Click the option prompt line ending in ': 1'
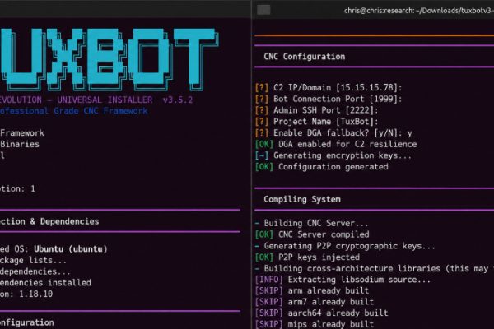 [17, 188]
